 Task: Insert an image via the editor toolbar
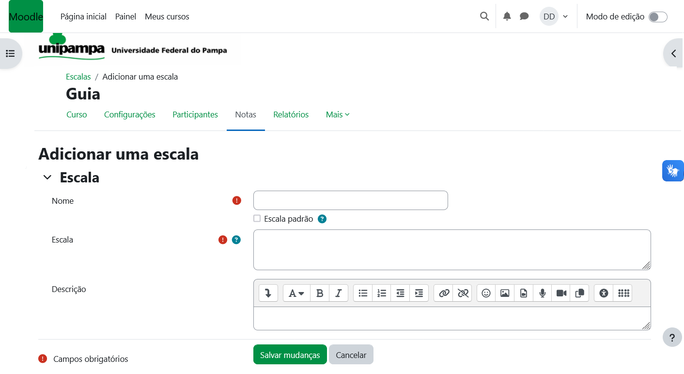pyautogui.click(x=505, y=293)
